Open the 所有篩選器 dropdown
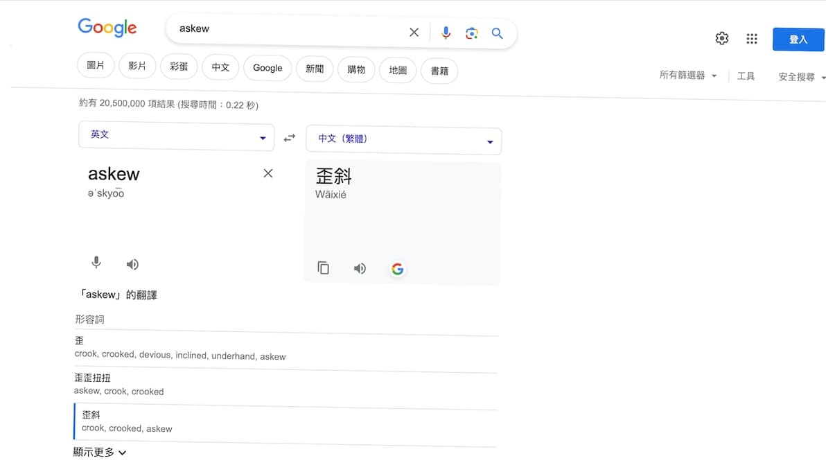 pos(688,76)
